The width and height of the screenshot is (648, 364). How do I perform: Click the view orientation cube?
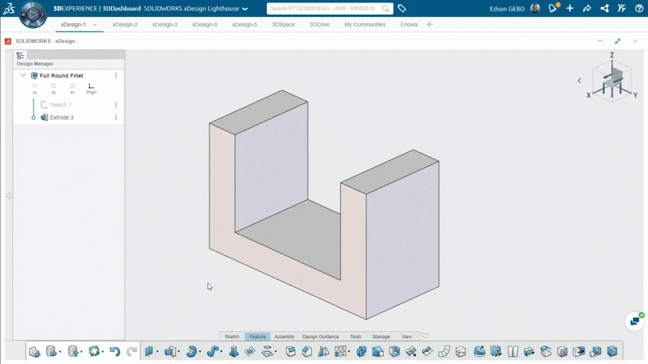pyautogui.click(x=612, y=80)
